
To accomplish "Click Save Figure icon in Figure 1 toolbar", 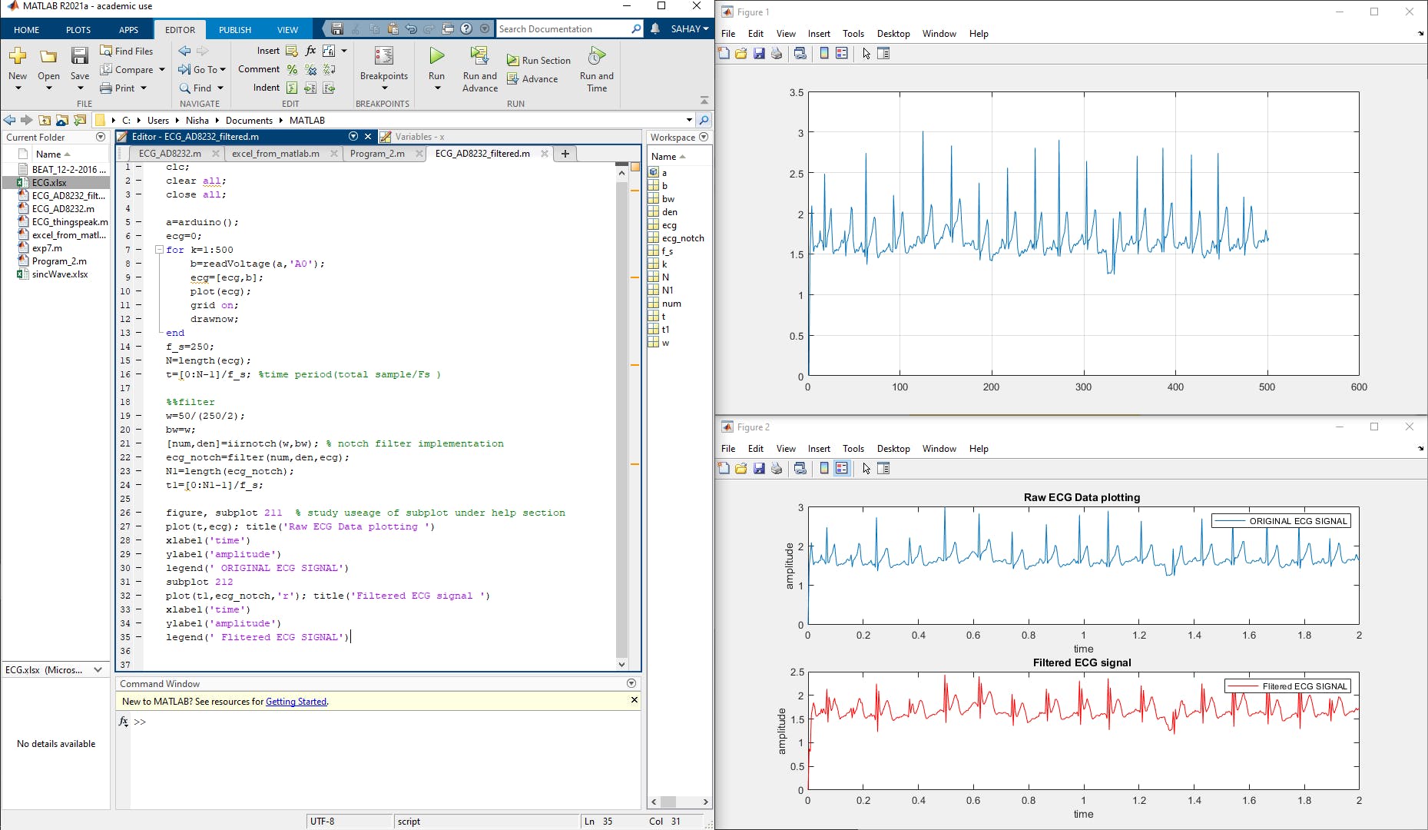I will [759, 53].
